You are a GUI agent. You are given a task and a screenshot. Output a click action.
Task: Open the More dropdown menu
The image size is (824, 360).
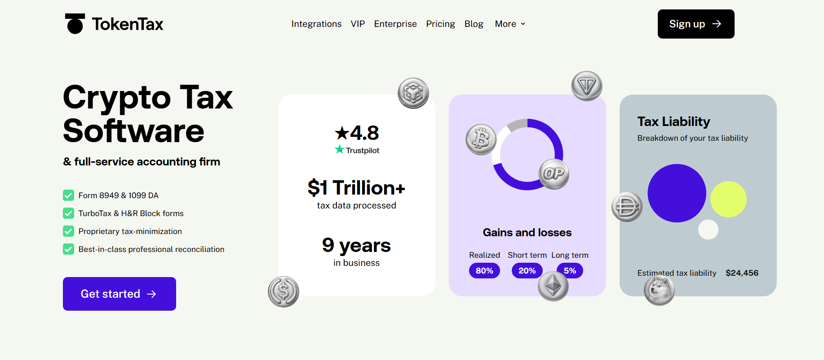[x=509, y=24]
